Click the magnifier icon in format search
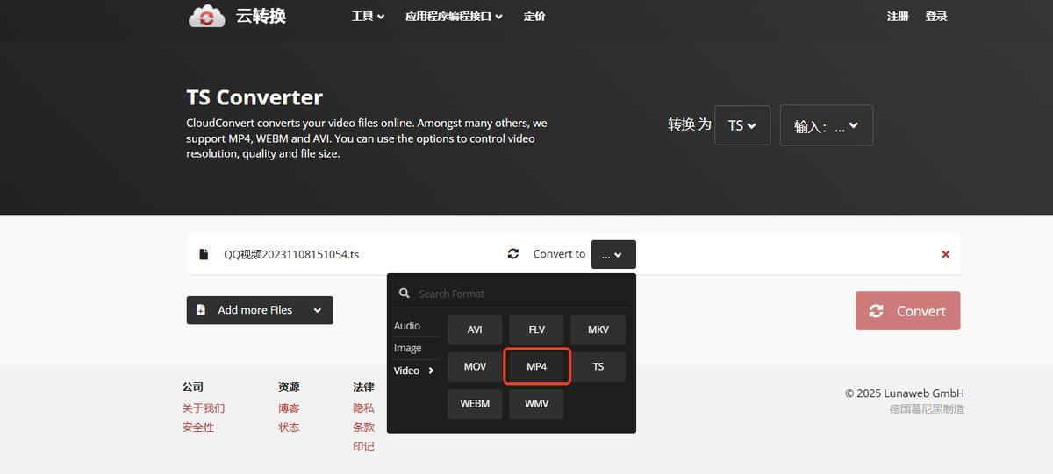The width and height of the screenshot is (1053, 474). [x=405, y=294]
